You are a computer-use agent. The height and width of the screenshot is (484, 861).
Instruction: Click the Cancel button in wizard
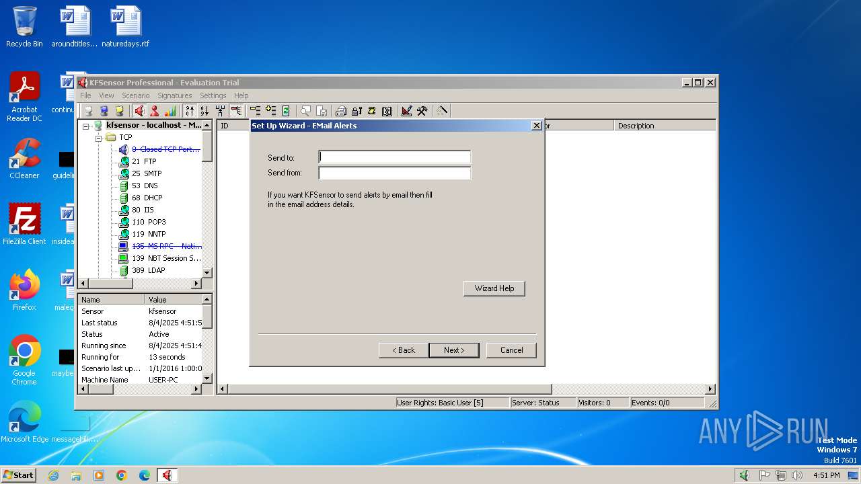pos(511,350)
